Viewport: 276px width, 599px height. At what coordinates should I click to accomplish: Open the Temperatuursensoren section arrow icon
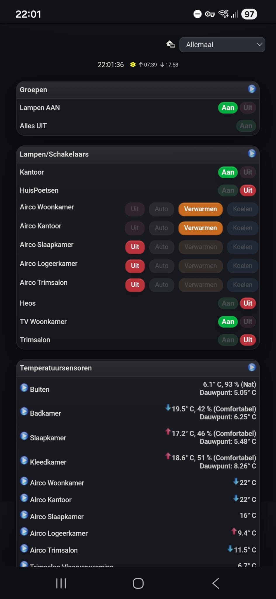click(251, 367)
